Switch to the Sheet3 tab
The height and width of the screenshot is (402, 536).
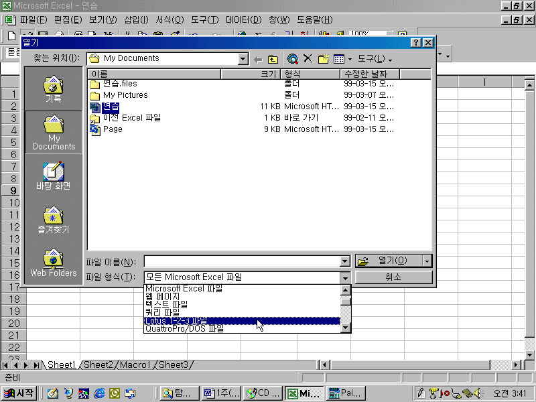pos(174,365)
